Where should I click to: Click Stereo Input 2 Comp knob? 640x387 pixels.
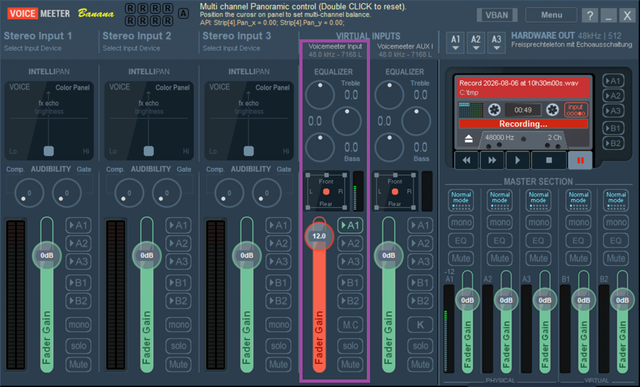(129, 192)
